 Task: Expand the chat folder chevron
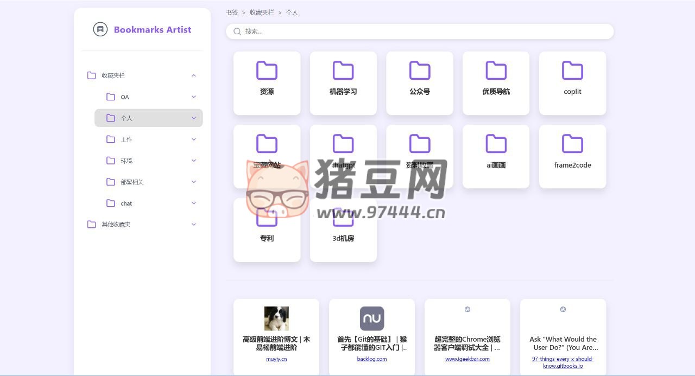[x=194, y=203]
